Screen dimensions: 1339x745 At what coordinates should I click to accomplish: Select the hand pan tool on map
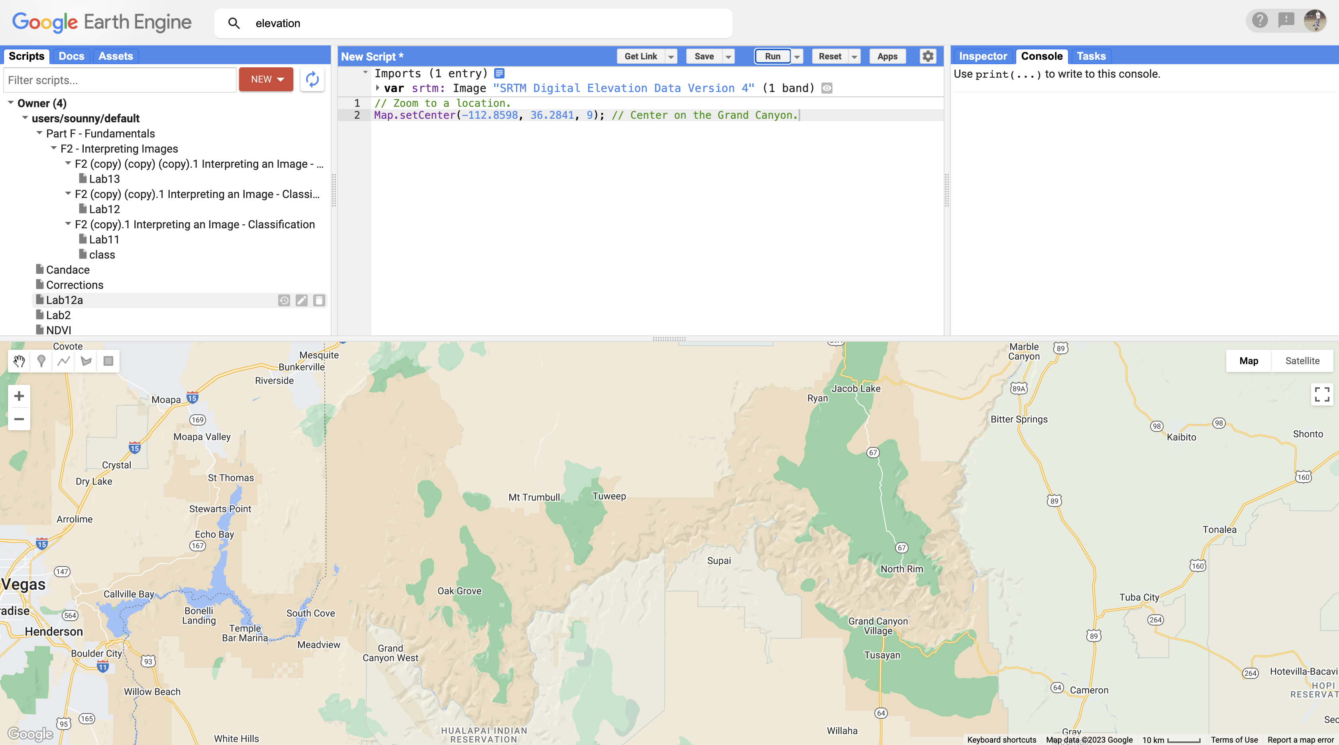coord(19,361)
